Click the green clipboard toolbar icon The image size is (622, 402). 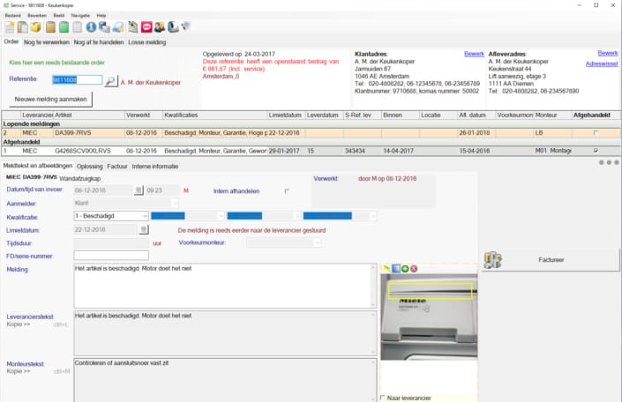point(64,27)
